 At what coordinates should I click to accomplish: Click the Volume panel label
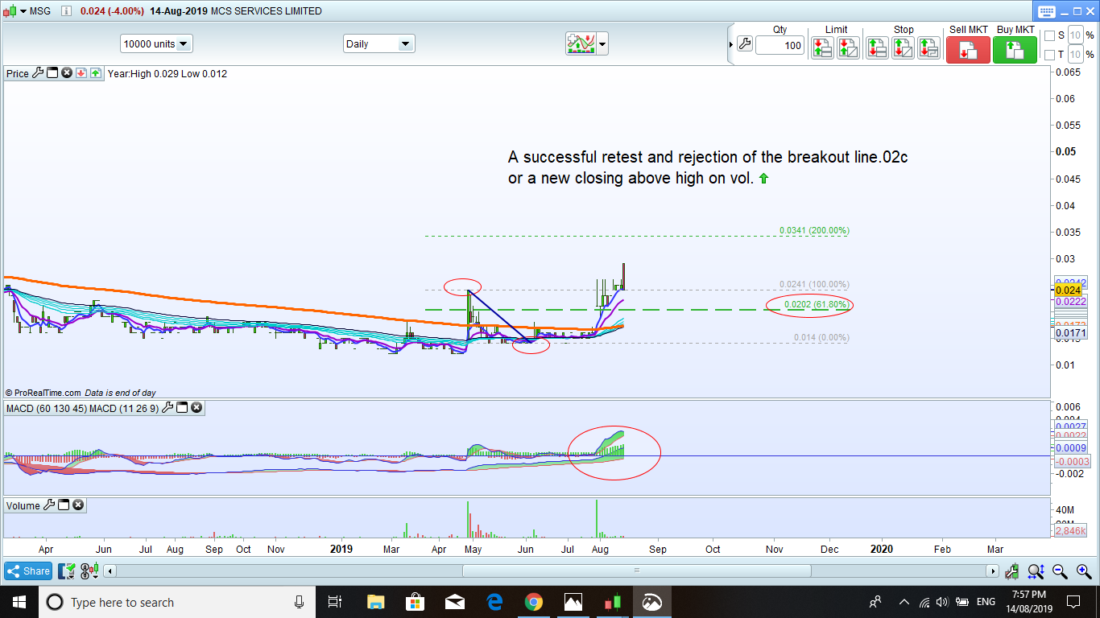[23, 506]
